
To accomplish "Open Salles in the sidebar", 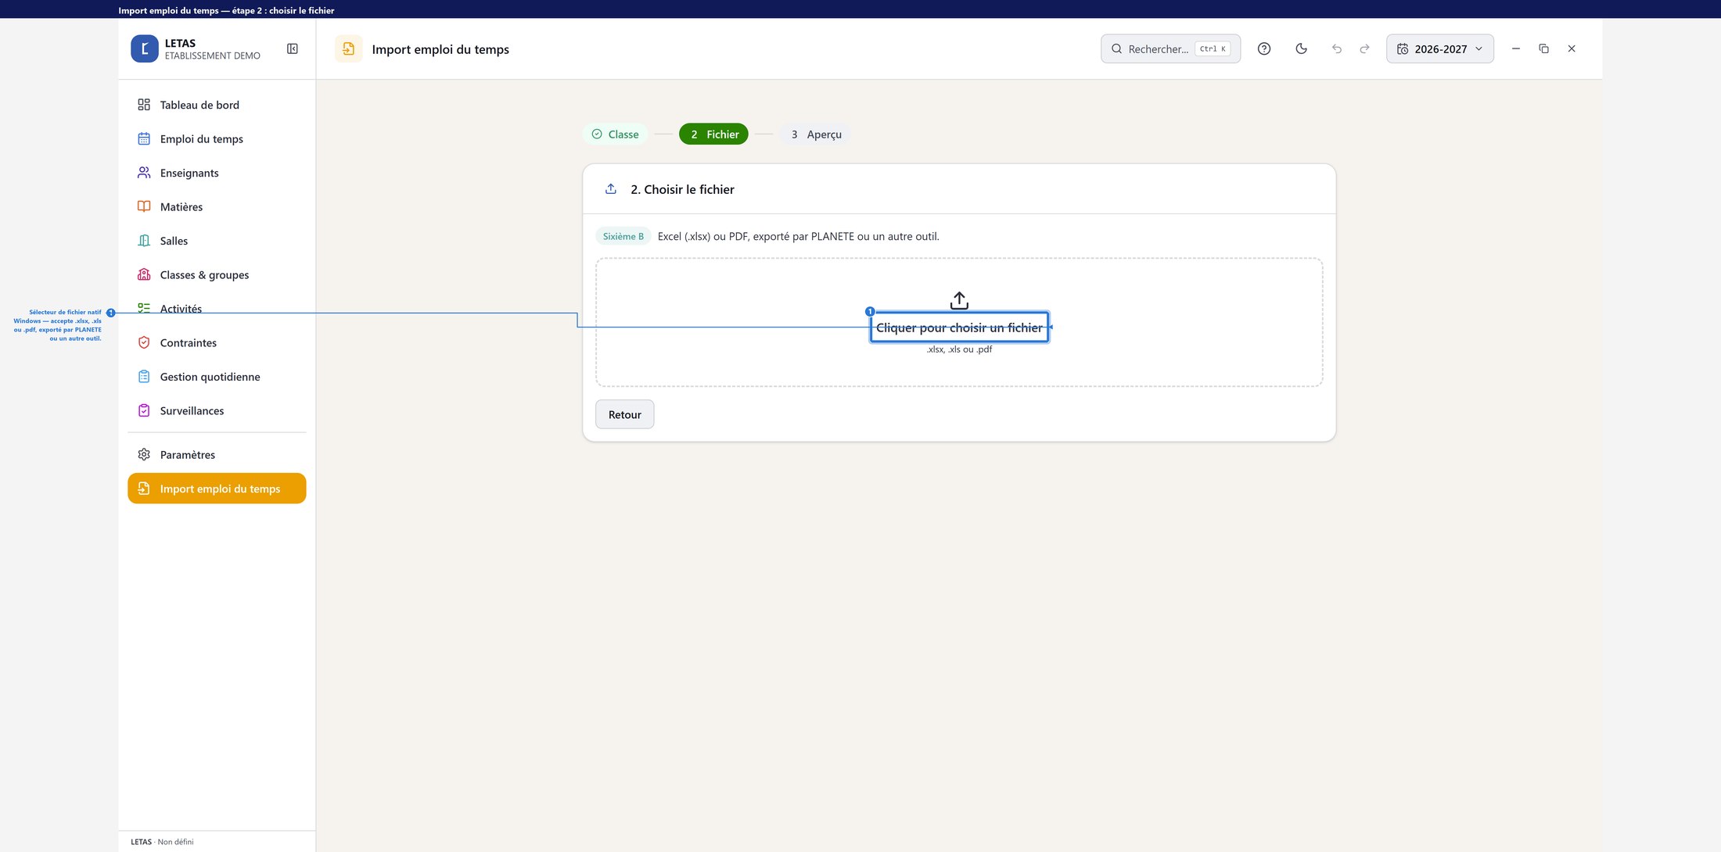I will point(217,241).
